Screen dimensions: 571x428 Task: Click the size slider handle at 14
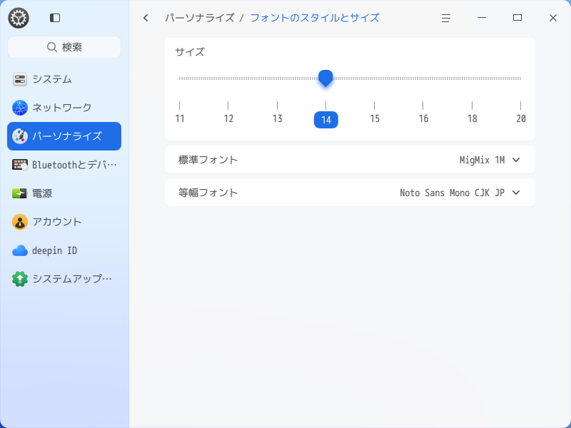(x=326, y=78)
